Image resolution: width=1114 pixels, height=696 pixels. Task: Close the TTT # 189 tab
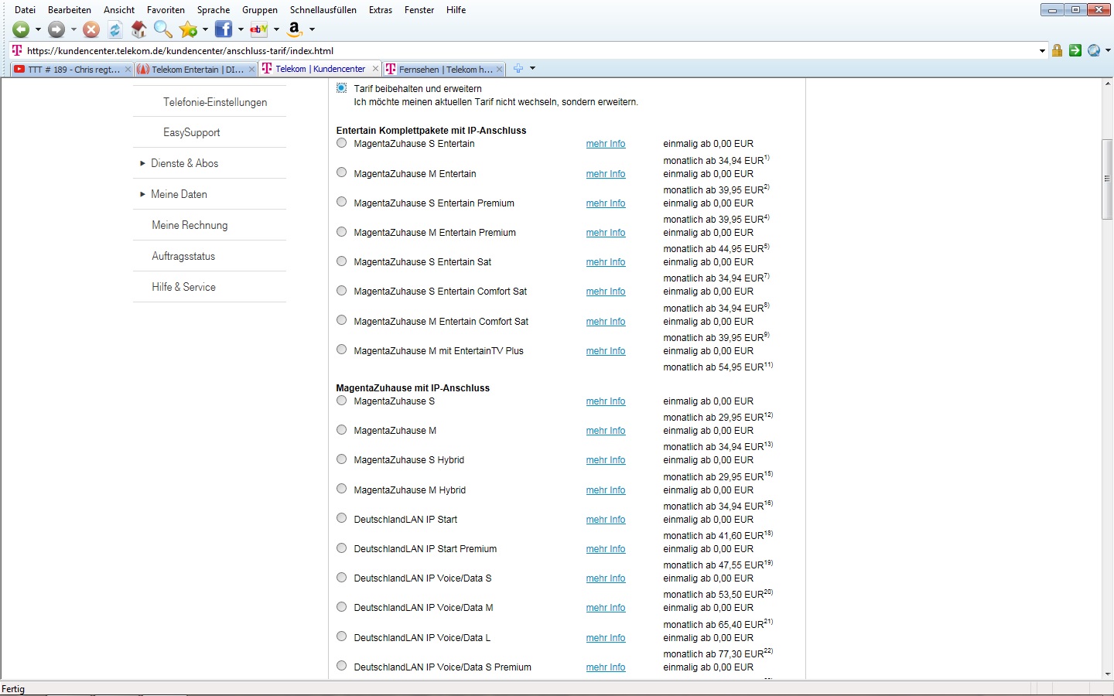coord(128,69)
